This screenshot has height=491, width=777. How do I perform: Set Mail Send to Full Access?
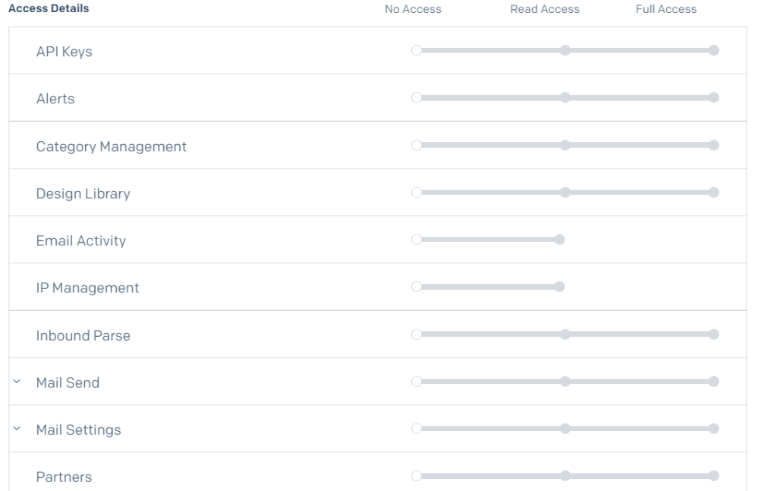[713, 382]
